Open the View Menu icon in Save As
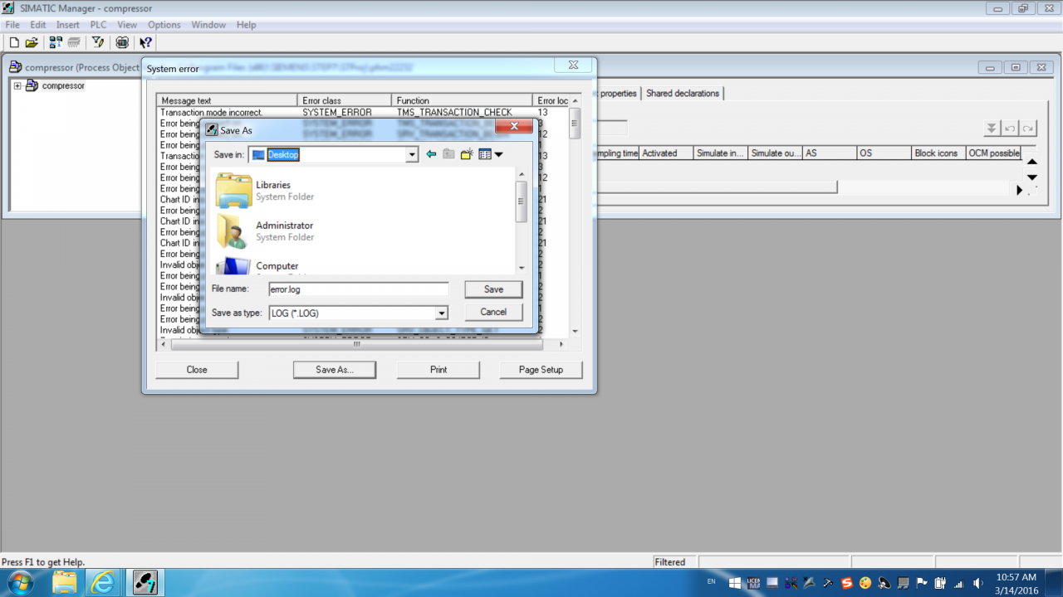The width and height of the screenshot is (1063, 597). 491,154
